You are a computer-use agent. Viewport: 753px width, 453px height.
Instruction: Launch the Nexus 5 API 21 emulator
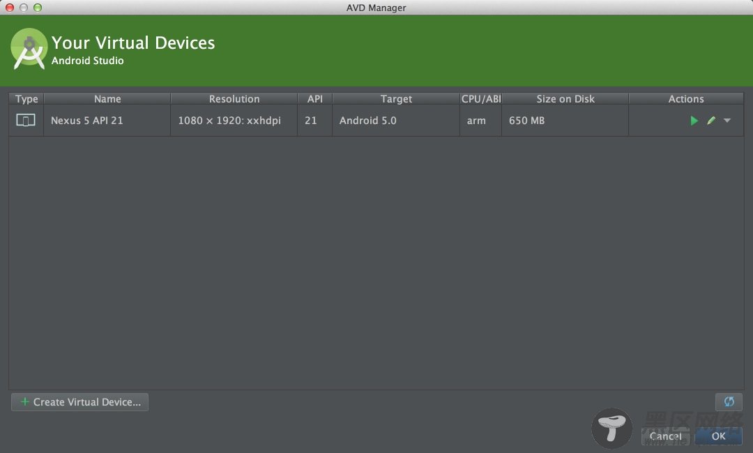694,121
